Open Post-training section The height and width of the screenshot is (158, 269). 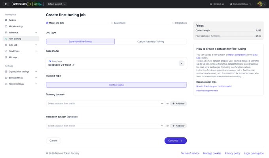[x=21, y=39]
